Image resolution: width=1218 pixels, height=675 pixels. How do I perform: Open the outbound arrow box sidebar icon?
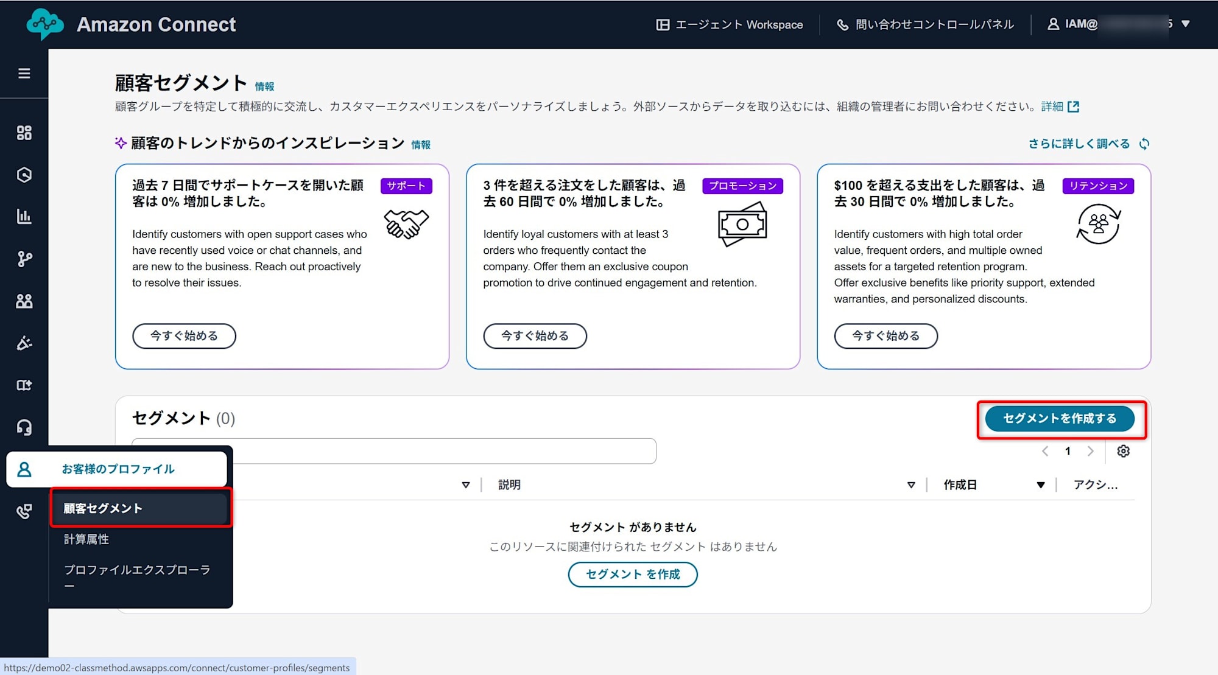tap(24, 385)
